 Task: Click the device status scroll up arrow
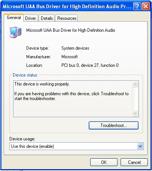pyautogui.click(x=135, y=84)
